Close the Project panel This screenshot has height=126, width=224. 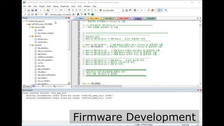69,18
